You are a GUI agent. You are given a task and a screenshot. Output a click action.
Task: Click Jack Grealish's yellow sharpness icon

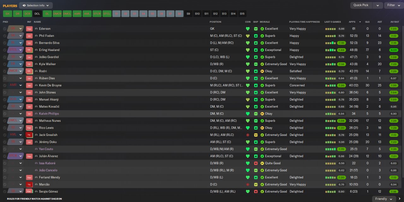coord(256,135)
